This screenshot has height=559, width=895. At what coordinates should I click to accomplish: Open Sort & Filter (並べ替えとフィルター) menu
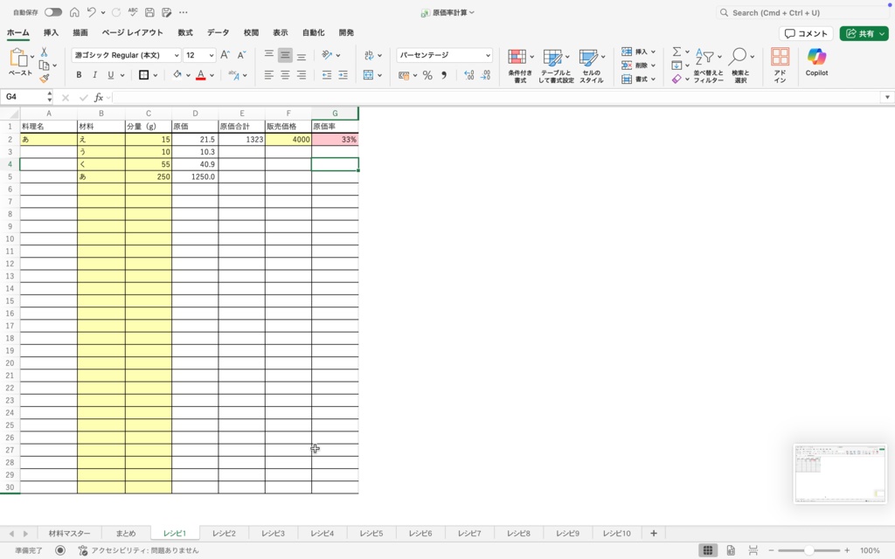coord(708,65)
